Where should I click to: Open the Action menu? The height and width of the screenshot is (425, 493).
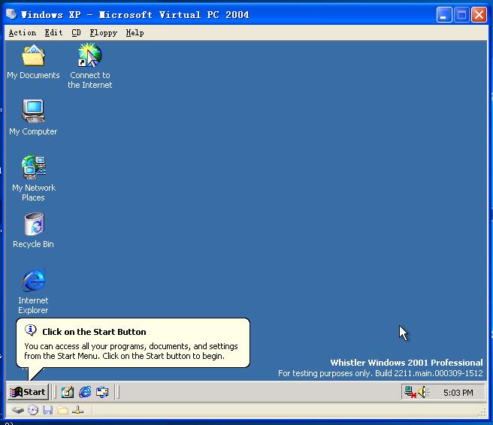(x=23, y=33)
